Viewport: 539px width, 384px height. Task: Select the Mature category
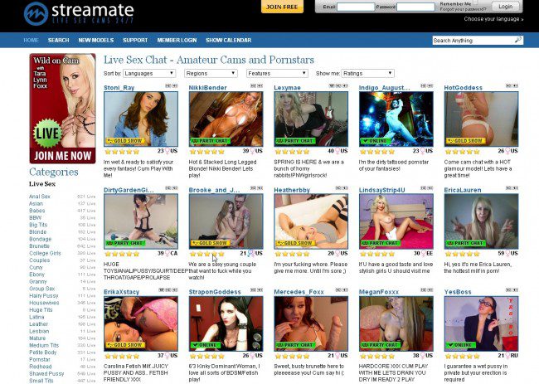click(37, 338)
